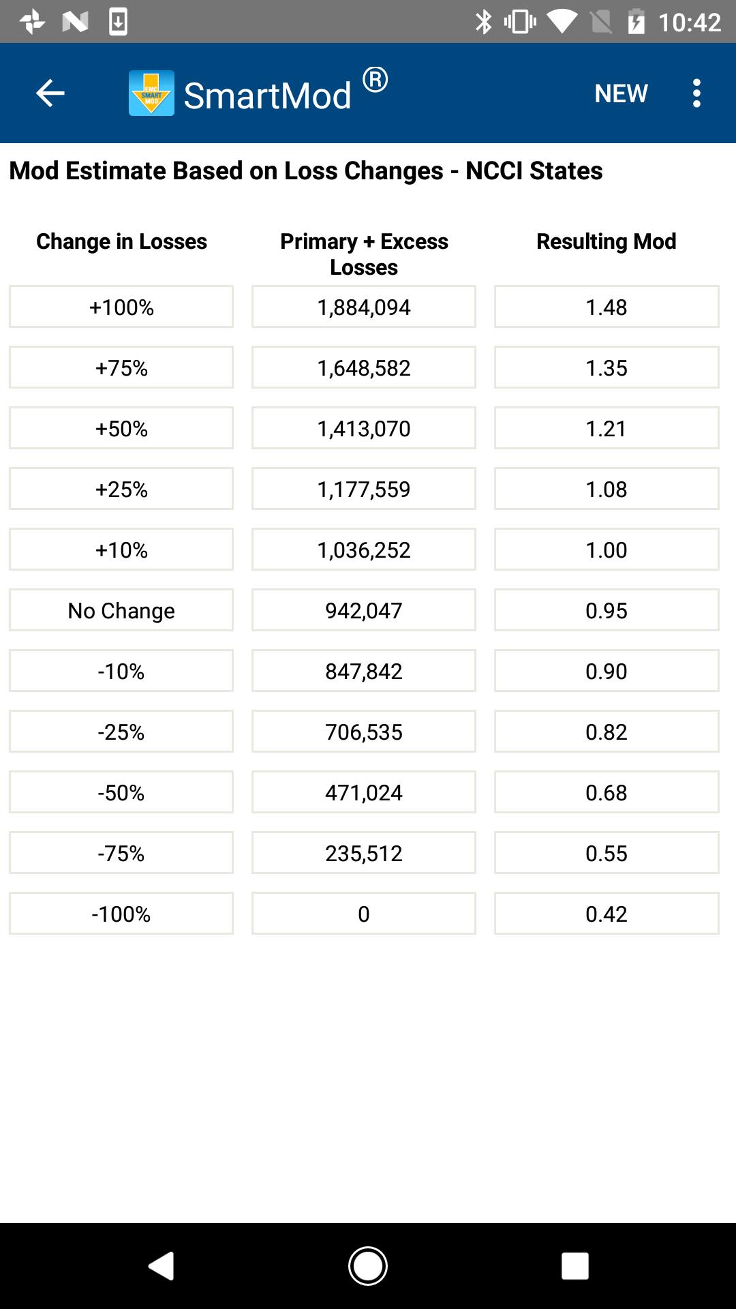Tap the SmartMod app logo icon
Screen dimensions: 736x1309
click(x=151, y=93)
